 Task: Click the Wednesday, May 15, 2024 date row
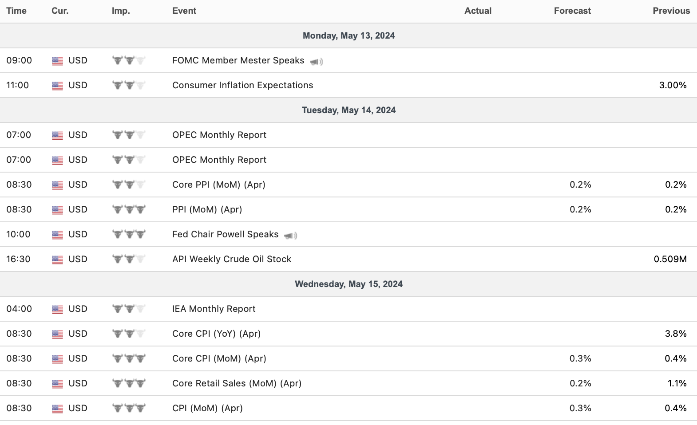point(348,284)
